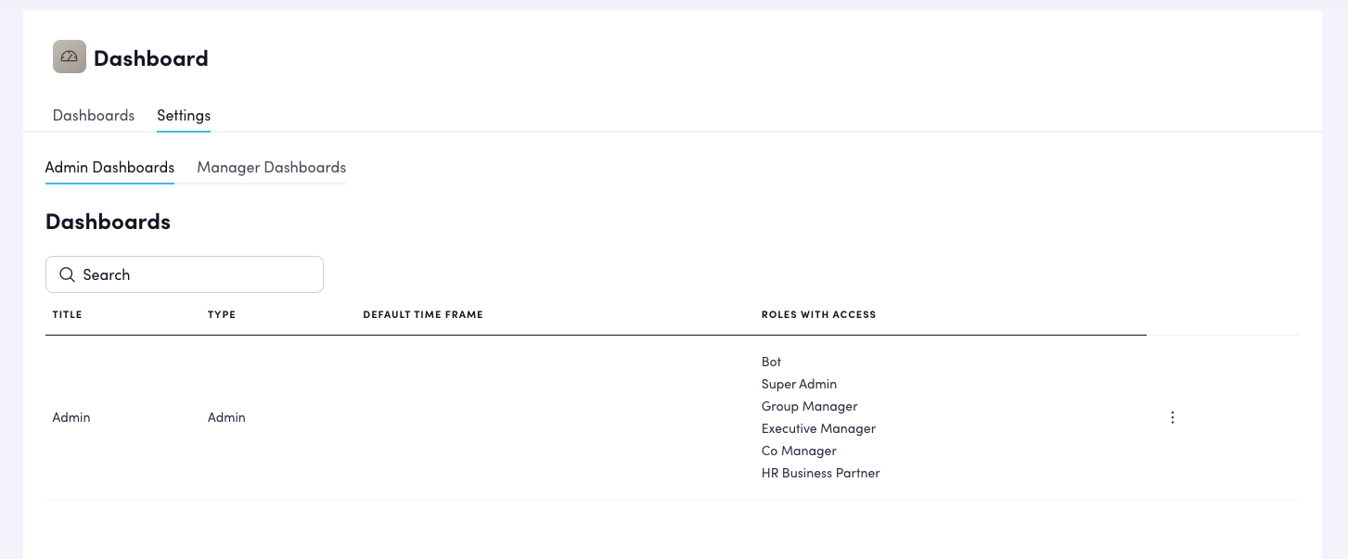Click the Co Manager role entry
Image resolution: width=1348 pixels, height=559 pixels.
[799, 451]
